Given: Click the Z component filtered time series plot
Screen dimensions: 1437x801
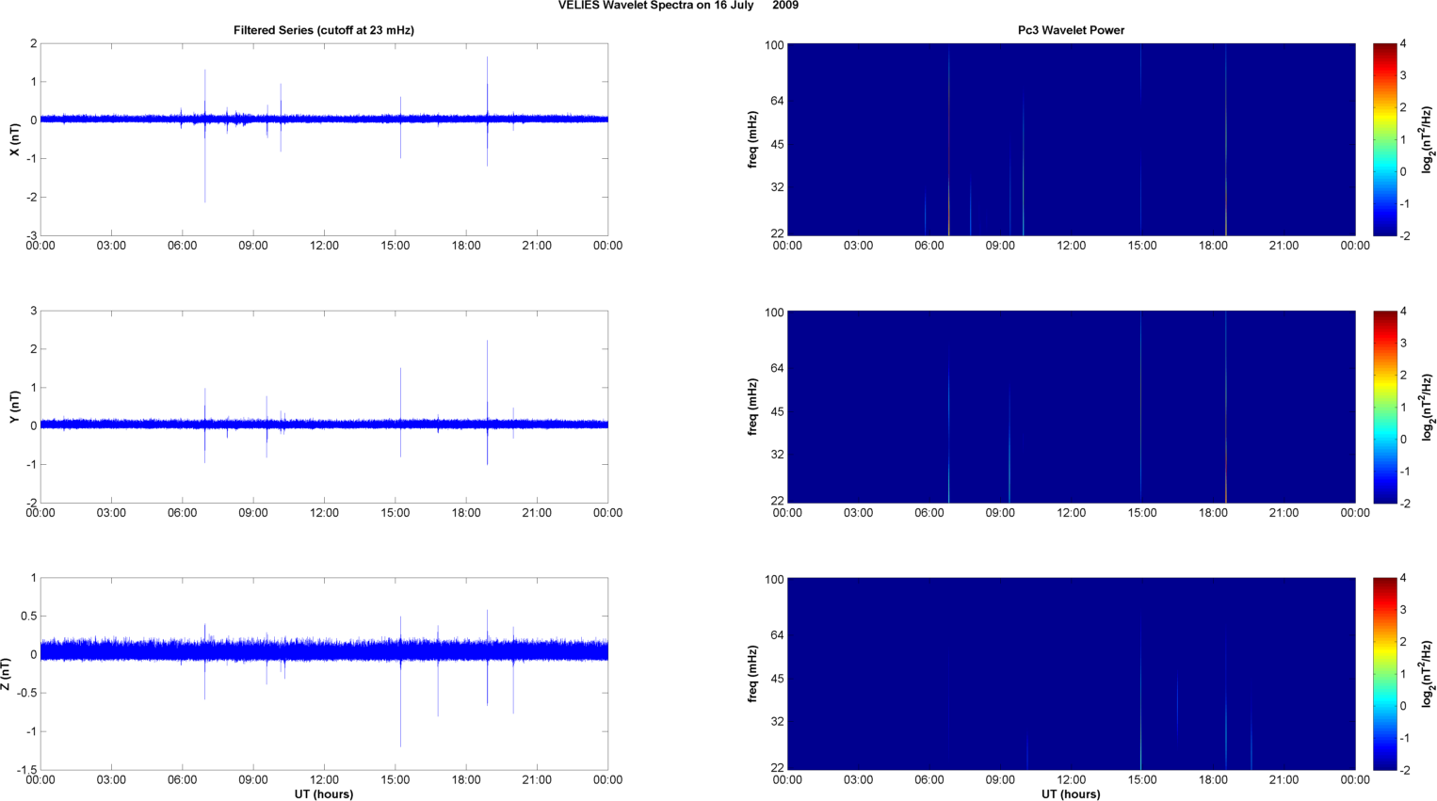Looking at the screenshot, I should [324, 674].
